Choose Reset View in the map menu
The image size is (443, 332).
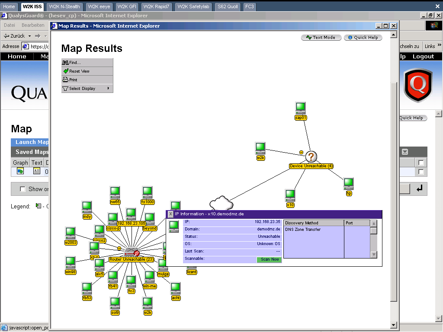[x=87, y=71]
